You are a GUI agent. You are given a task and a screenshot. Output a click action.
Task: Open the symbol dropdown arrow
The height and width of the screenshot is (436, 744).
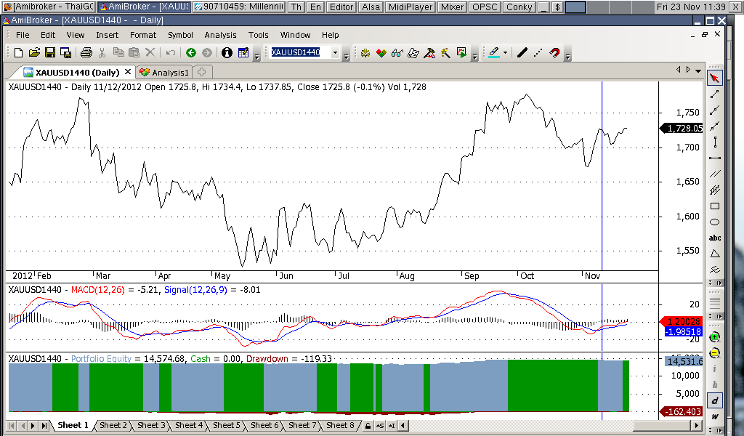(x=335, y=52)
